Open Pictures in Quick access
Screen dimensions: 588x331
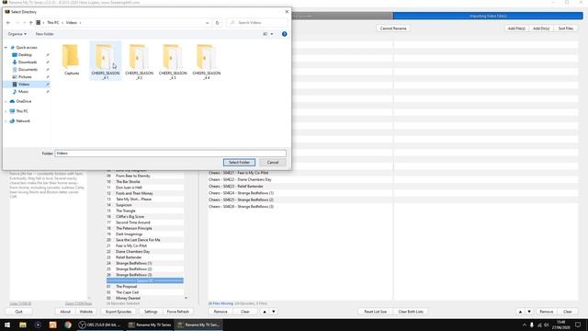[x=25, y=76]
